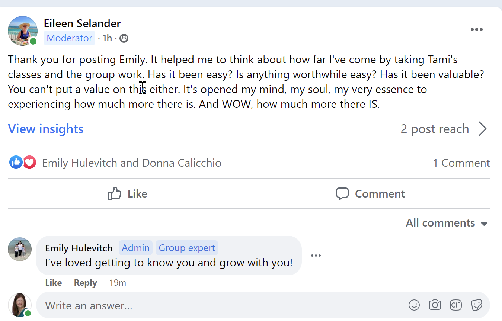
Task: Click the red heart reaction icon
Action: pos(30,163)
